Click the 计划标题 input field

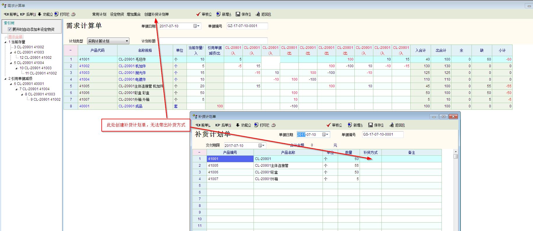click(x=213, y=41)
